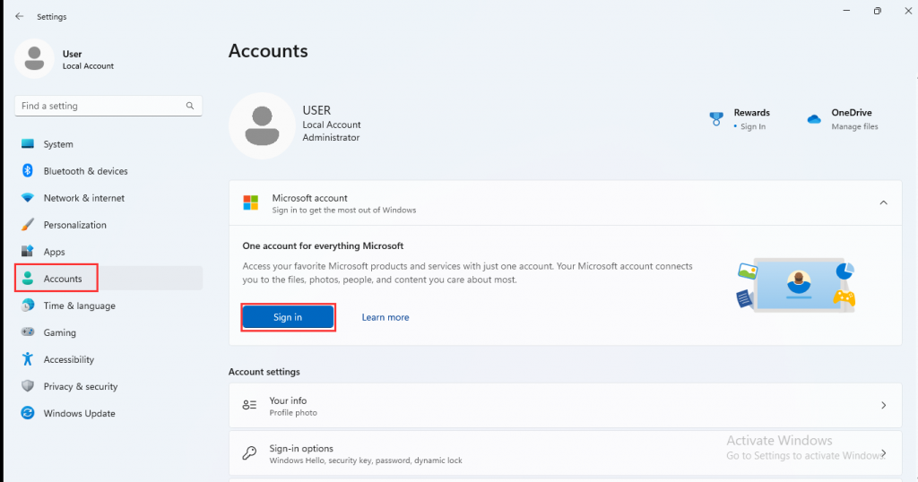Screen dimensions: 918x482
Task: Click Manage files under OneDrive
Action: (854, 126)
